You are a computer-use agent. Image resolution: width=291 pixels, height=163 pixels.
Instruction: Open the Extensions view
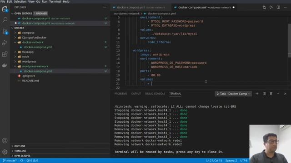[x=5, y=54]
